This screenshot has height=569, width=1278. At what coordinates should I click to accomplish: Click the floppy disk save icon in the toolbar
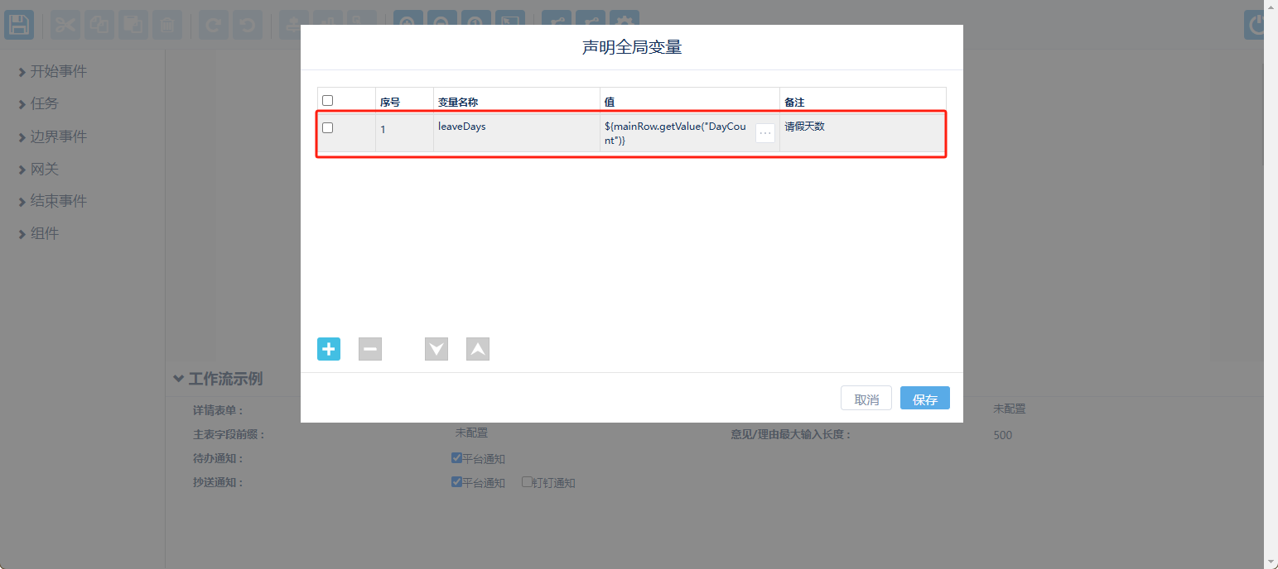[x=19, y=25]
